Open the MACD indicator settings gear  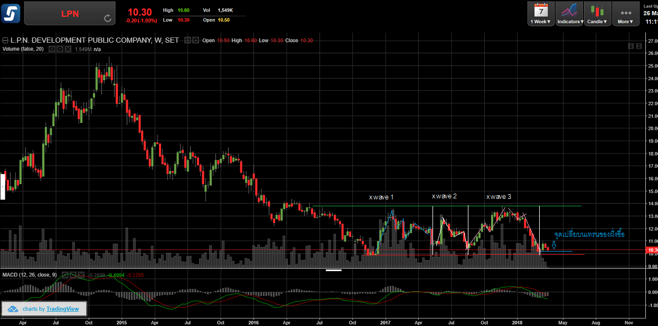(x=73, y=275)
